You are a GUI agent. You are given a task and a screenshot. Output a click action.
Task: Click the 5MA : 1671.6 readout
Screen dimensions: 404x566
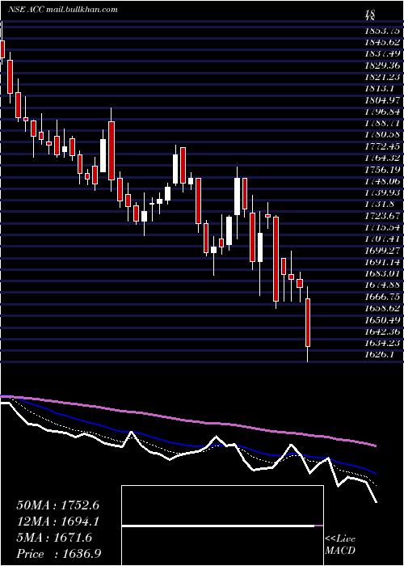pos(54,538)
